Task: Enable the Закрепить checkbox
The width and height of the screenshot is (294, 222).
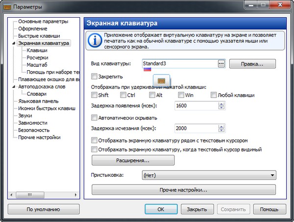Action: pyautogui.click(x=95, y=77)
